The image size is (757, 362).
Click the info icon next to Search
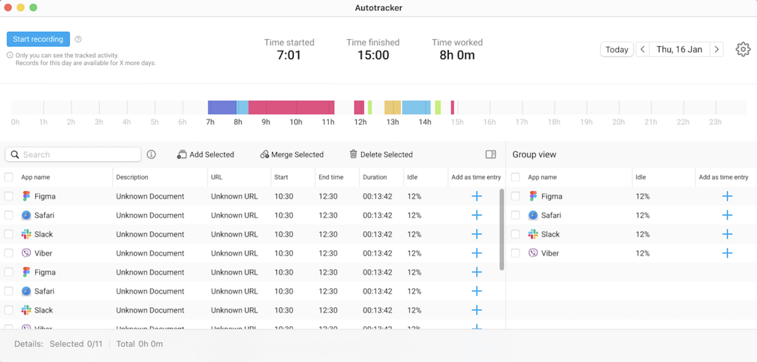pyautogui.click(x=151, y=155)
